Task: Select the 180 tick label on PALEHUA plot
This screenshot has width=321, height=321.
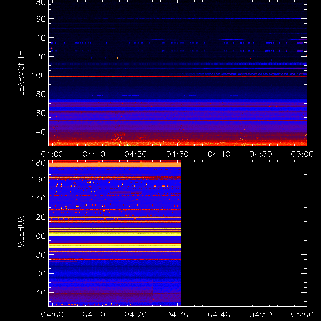Action: coord(38,163)
